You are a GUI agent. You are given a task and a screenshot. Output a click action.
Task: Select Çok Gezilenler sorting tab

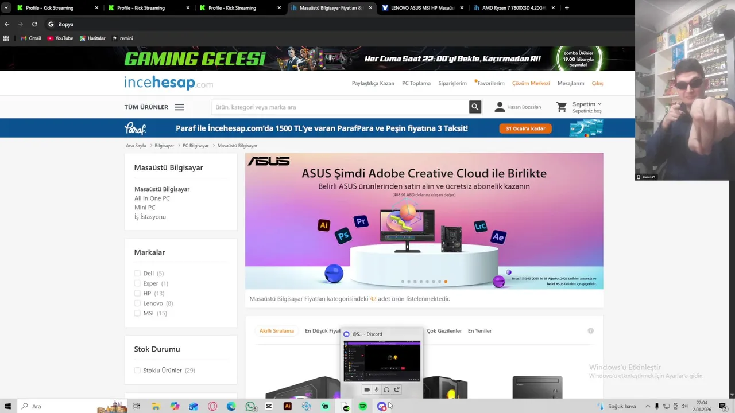point(444,330)
